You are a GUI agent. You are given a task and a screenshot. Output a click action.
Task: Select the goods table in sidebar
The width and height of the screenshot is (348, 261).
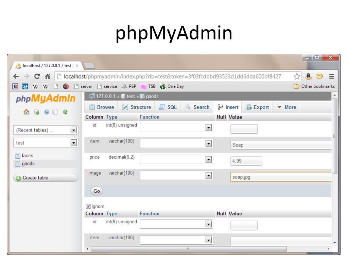(28, 164)
